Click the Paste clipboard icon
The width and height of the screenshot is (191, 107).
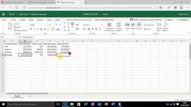point(10,25)
